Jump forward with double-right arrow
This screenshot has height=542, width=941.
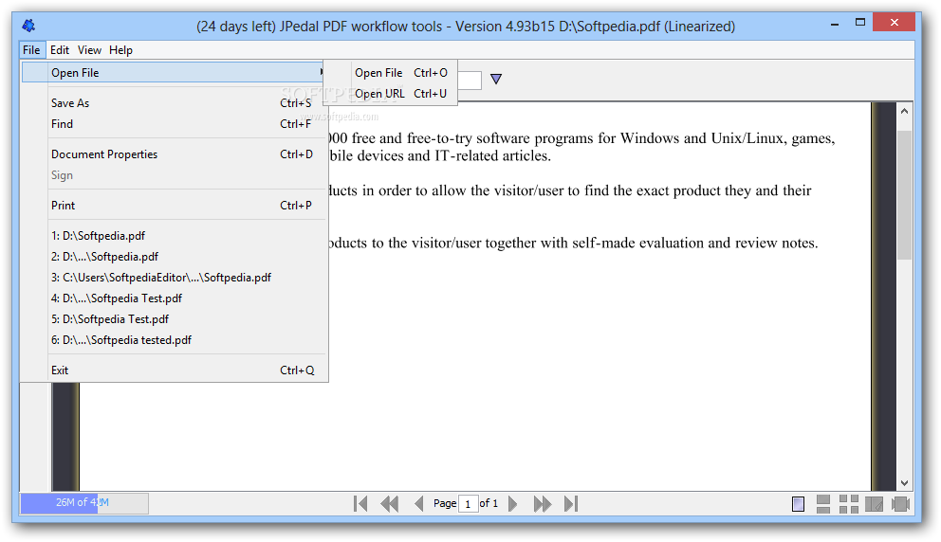click(x=542, y=504)
